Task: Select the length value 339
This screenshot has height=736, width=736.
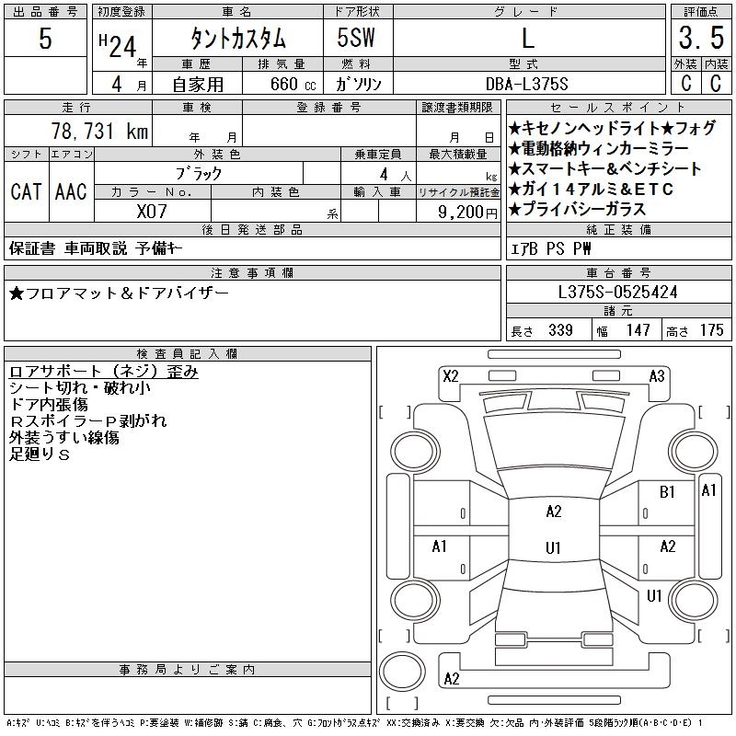Action: [561, 330]
